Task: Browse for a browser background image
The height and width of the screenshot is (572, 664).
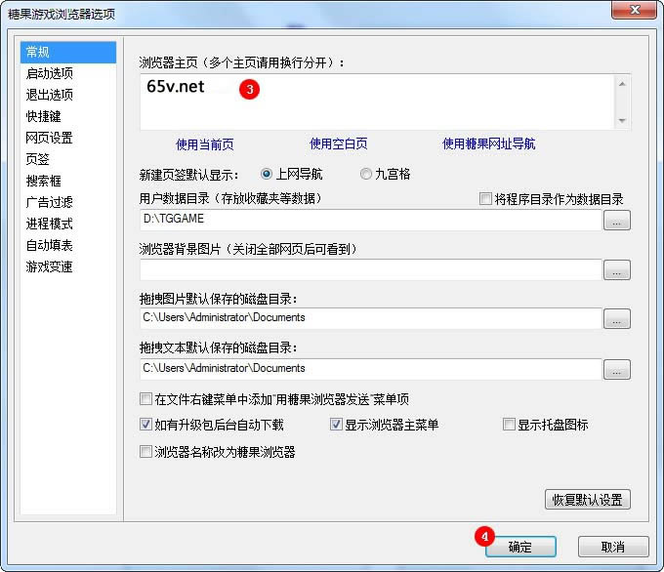Action: (x=617, y=270)
